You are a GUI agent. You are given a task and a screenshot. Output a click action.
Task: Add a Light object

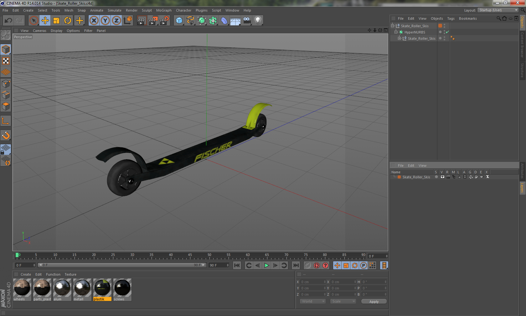[258, 21]
